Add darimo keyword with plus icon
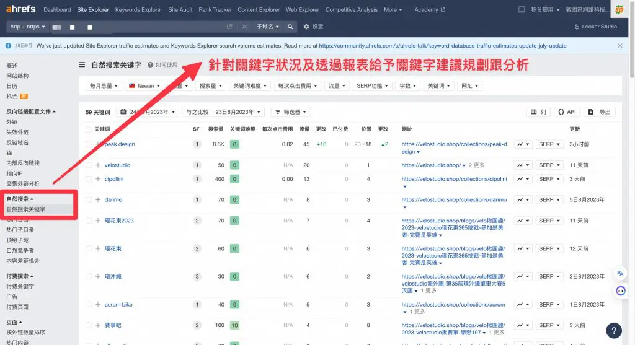The width and height of the screenshot is (635, 345). [97, 200]
